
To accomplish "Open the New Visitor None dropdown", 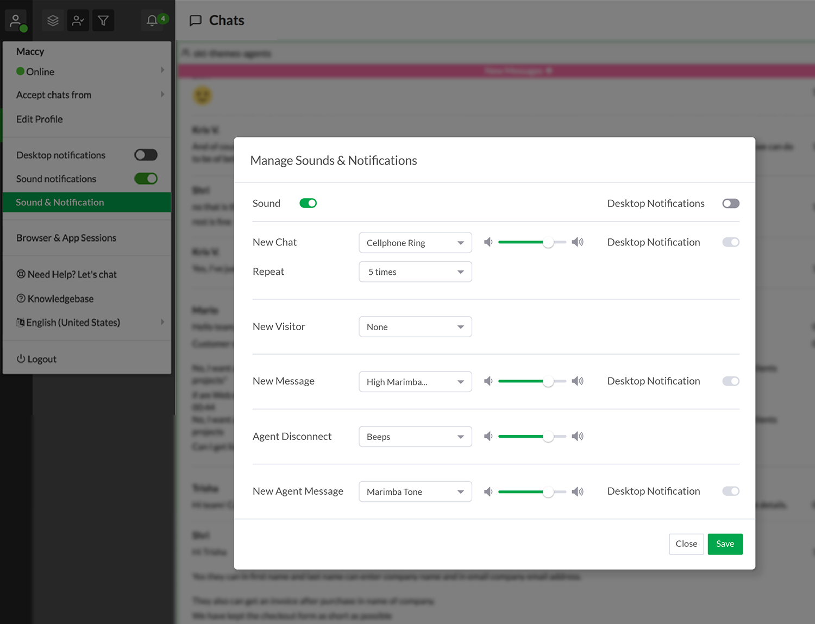I will (415, 327).
